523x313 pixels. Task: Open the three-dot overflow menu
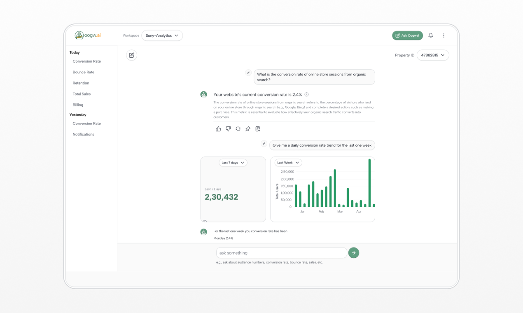coord(444,35)
